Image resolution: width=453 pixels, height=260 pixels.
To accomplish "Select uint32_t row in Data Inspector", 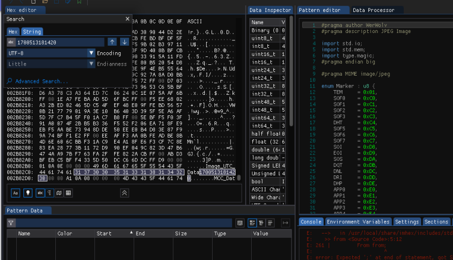I will [x=267, y=86].
